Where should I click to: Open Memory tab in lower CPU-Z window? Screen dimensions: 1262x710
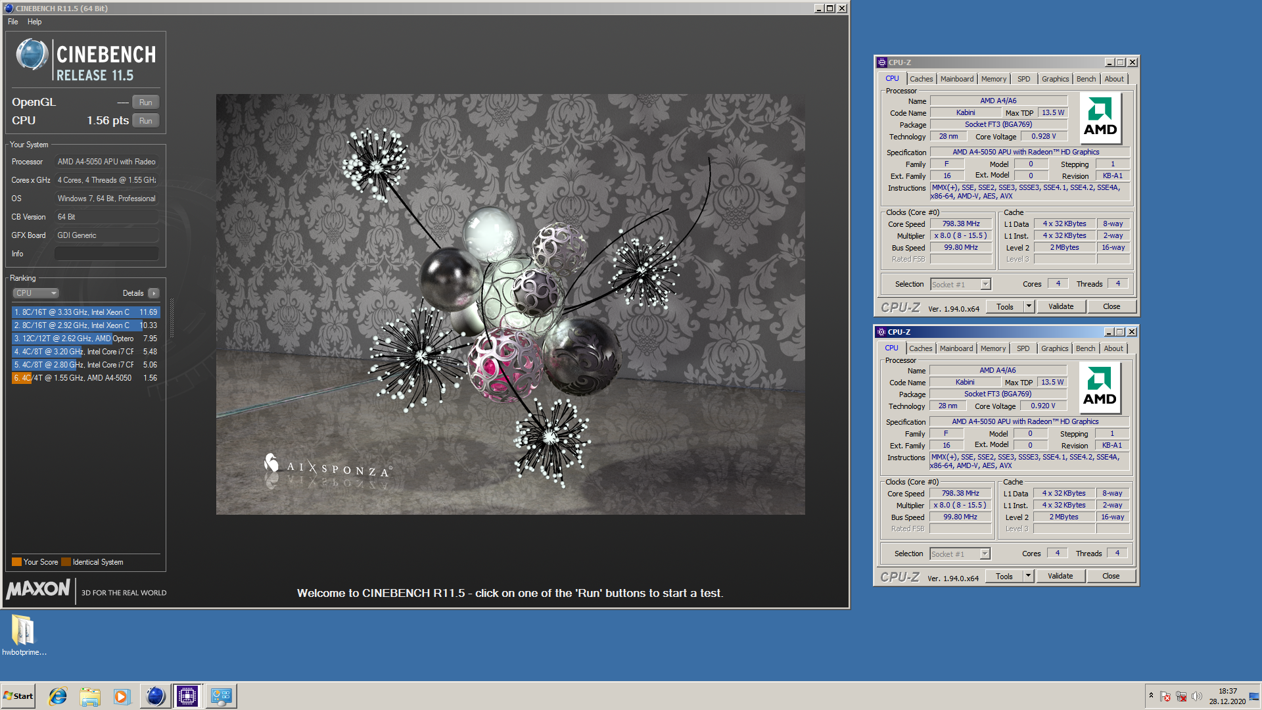(993, 348)
